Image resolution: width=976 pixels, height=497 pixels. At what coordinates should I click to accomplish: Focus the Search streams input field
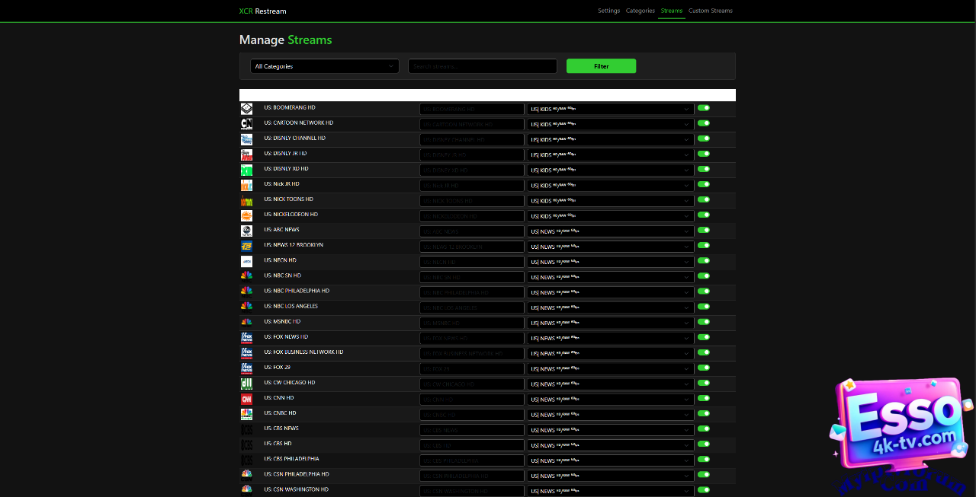tap(482, 66)
